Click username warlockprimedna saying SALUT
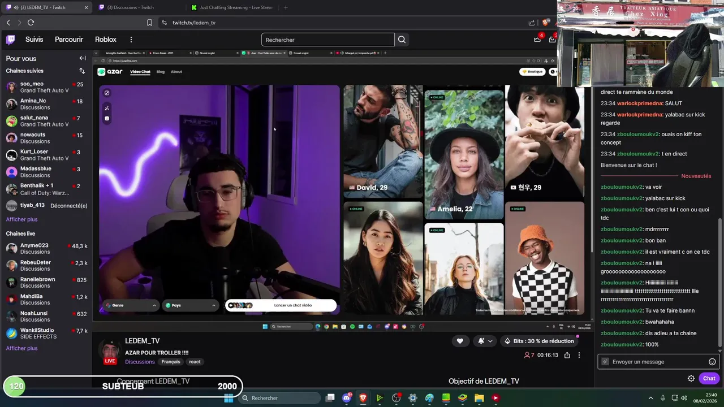 click(x=640, y=103)
